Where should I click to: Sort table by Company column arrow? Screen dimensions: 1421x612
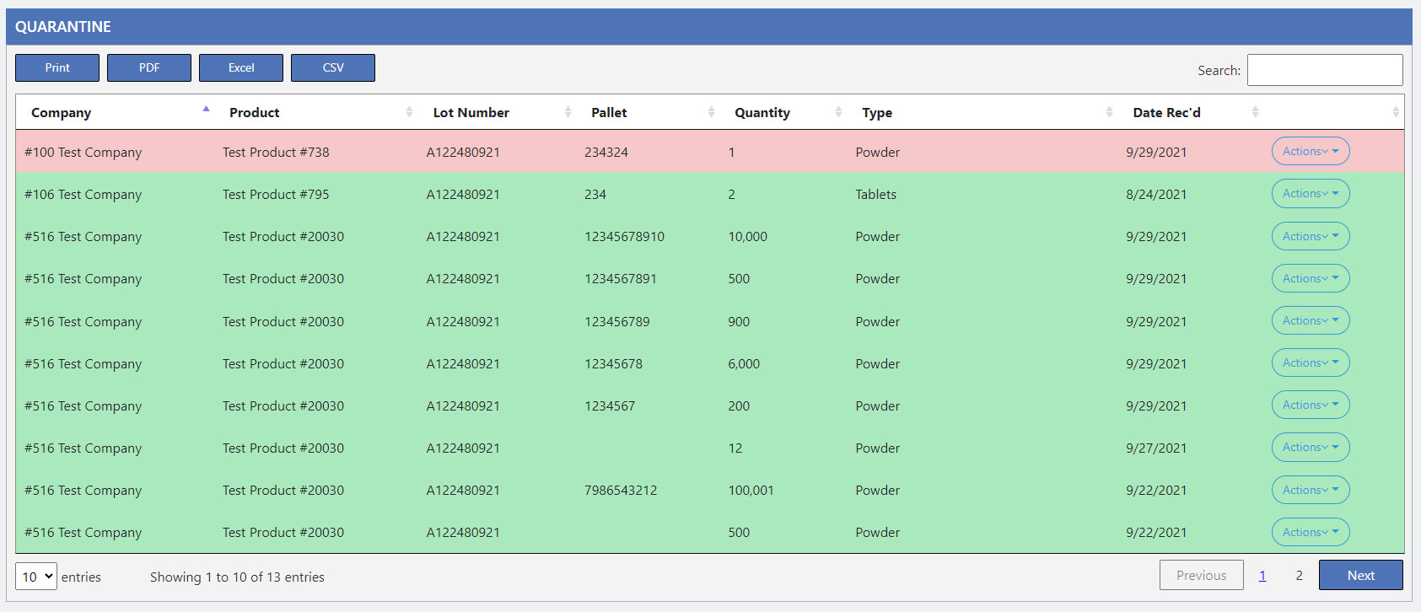206,109
